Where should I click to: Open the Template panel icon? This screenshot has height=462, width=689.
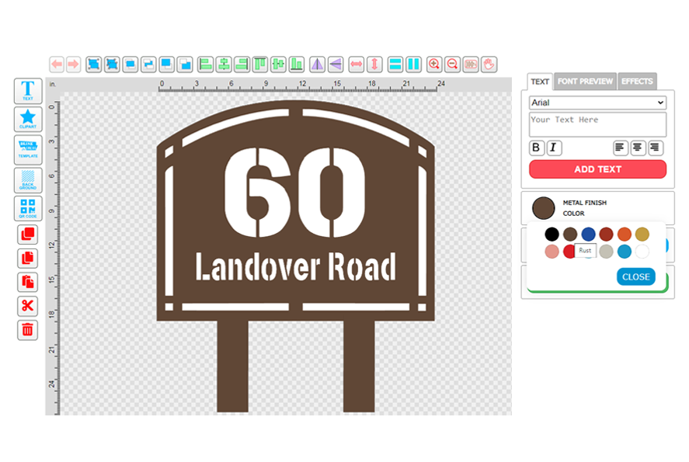click(28, 148)
